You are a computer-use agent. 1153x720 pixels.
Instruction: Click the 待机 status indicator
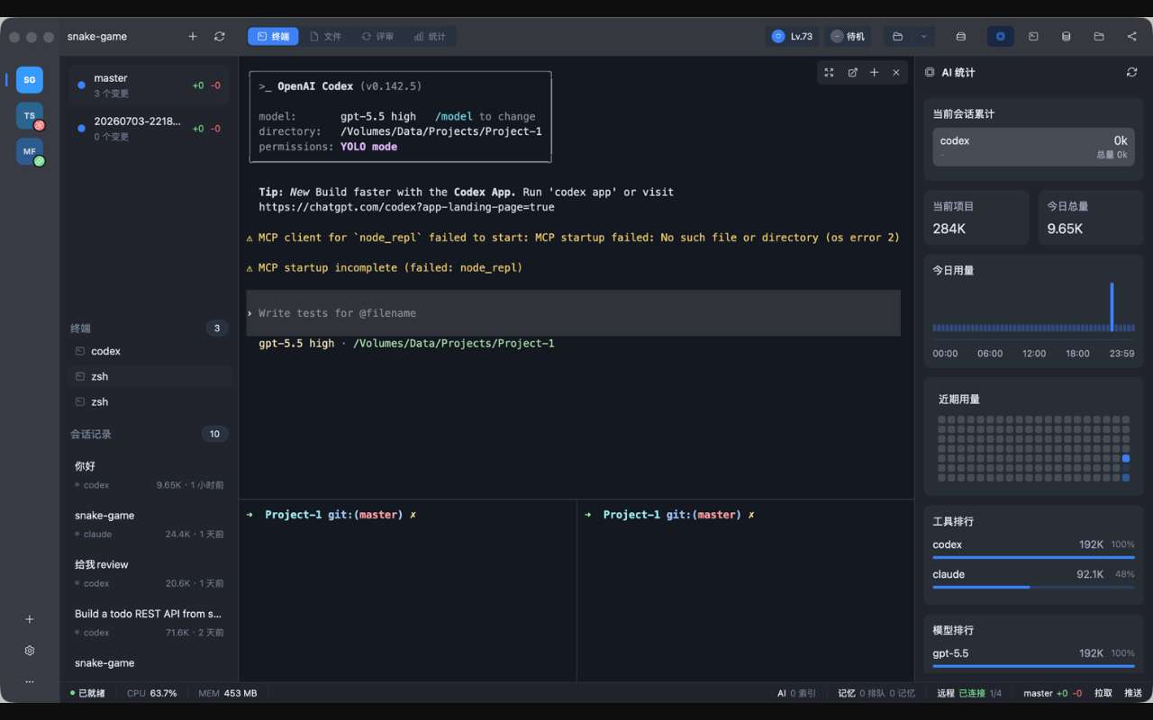click(848, 37)
